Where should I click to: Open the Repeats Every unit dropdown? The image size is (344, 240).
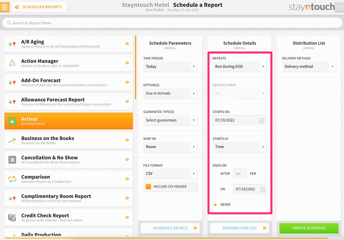click(x=250, y=93)
